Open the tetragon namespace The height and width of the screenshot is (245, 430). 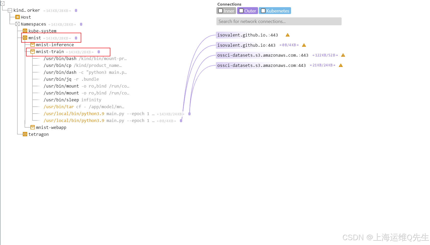coord(39,134)
